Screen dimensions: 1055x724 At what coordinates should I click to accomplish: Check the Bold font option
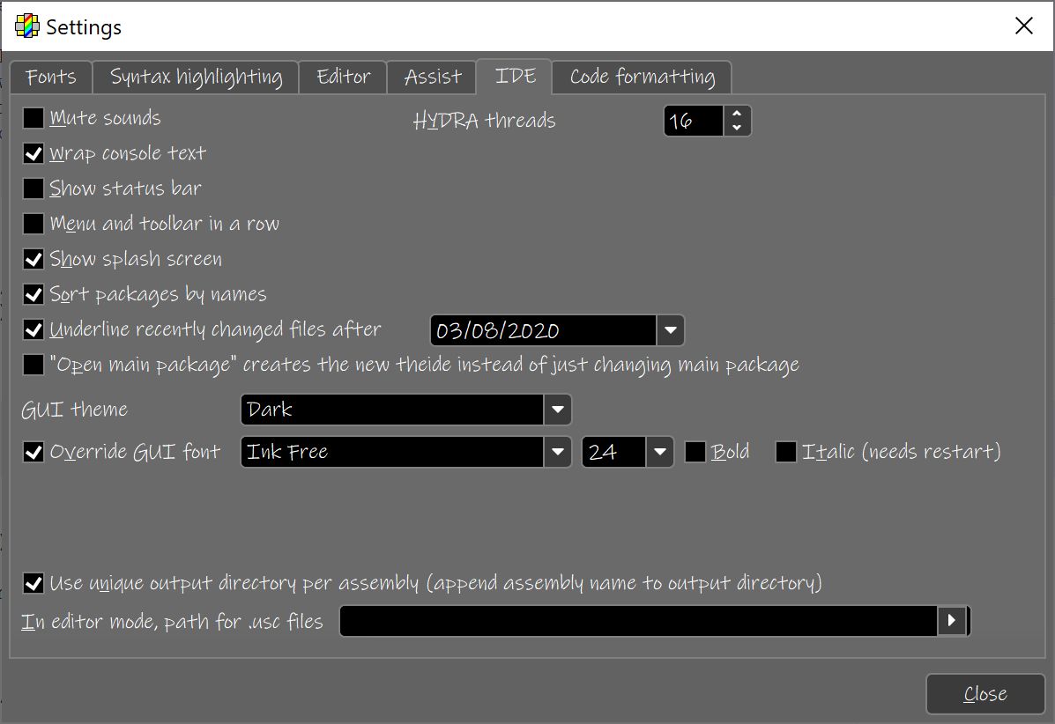695,452
